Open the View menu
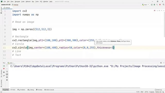The width and height of the screenshot is (165, 93). 12,2
